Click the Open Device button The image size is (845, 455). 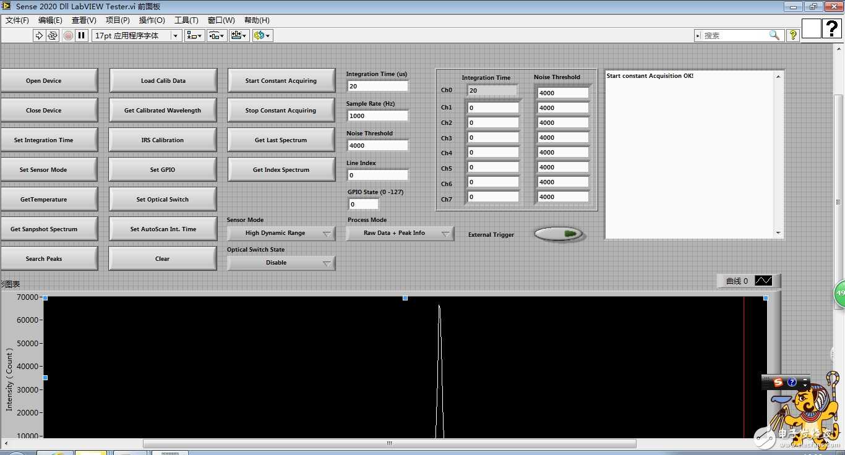[48, 80]
